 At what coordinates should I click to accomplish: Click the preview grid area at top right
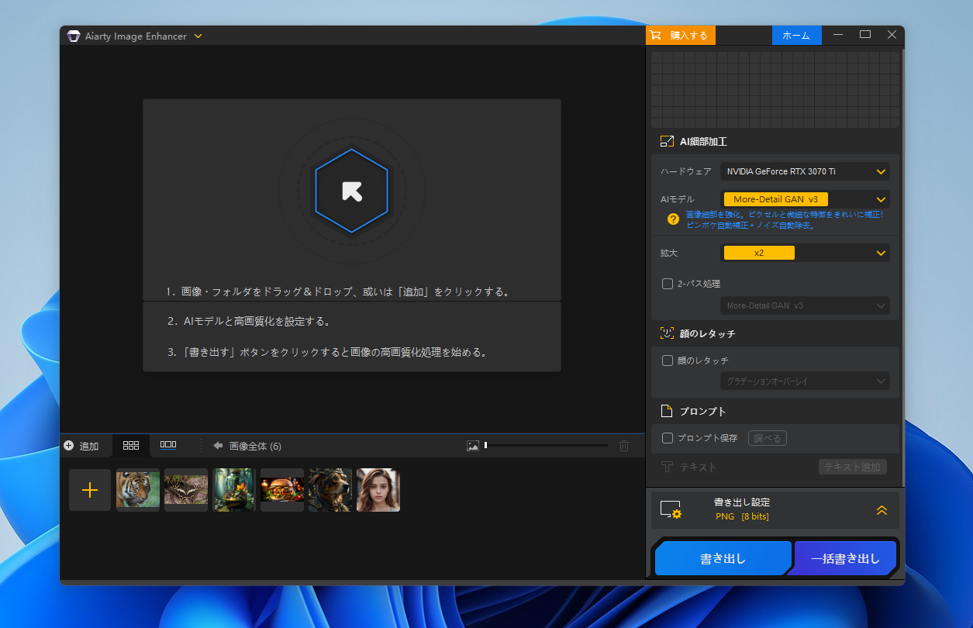pyautogui.click(x=775, y=90)
